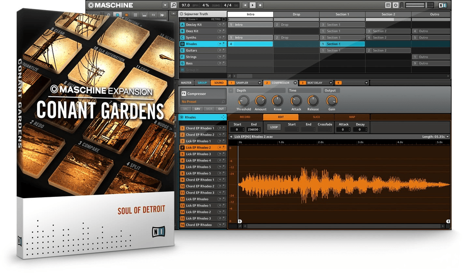464x273 pixels.
Task: Mute the Guitars group
Action: (220, 50)
